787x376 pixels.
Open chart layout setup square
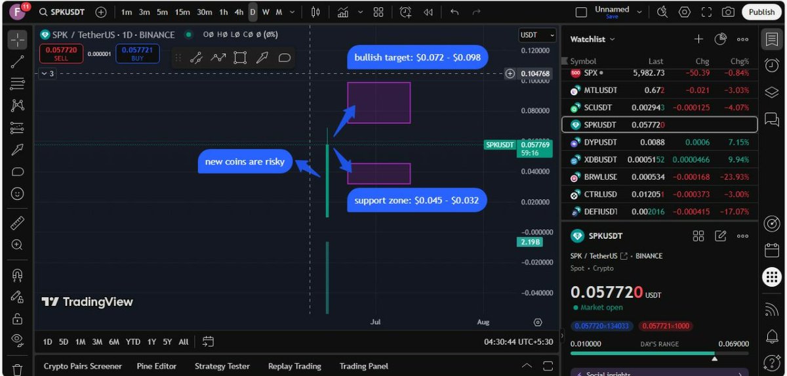click(x=580, y=12)
